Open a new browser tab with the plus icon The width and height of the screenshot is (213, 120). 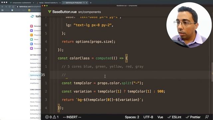tap(91, 3)
